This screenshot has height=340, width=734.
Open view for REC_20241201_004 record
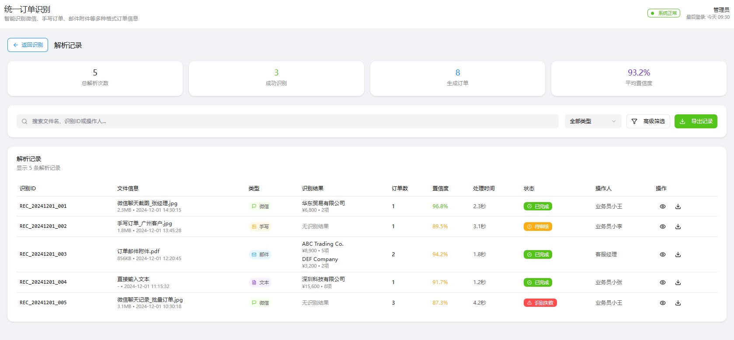click(662, 282)
